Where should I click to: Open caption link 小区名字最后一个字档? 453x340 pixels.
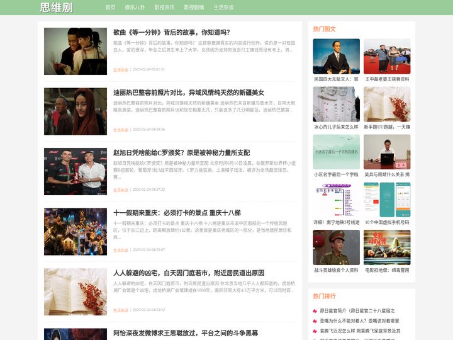click(x=336, y=174)
